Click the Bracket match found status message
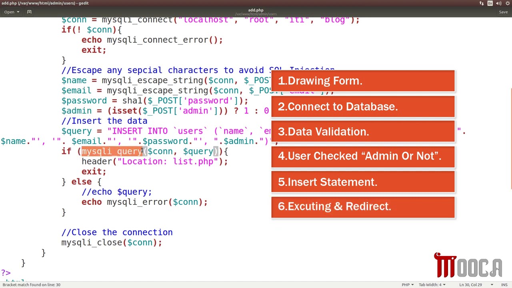Screen dimensions: 512x288 click(x=31, y=285)
